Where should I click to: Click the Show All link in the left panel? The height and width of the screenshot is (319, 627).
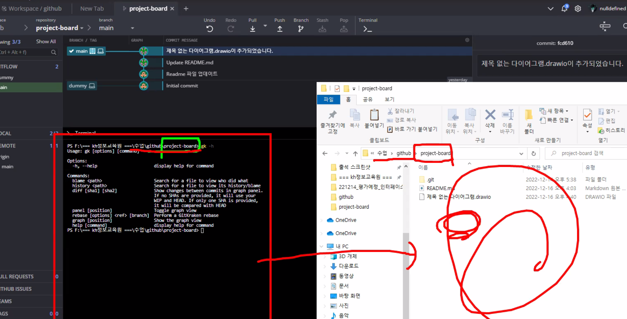(46, 42)
